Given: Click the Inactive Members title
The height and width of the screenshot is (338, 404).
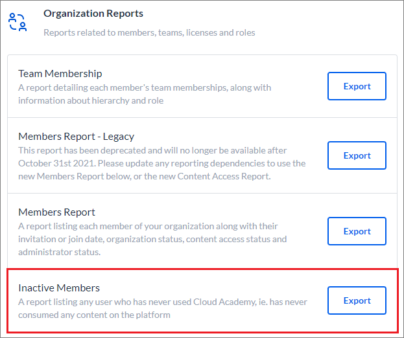Looking at the screenshot, I should [x=59, y=288].
